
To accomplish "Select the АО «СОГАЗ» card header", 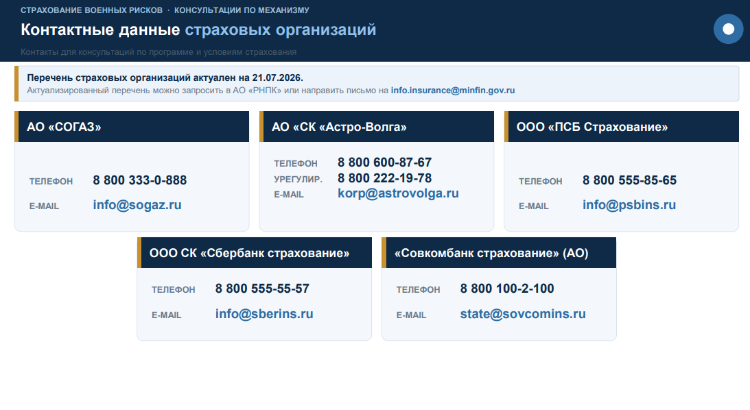I will (x=132, y=127).
